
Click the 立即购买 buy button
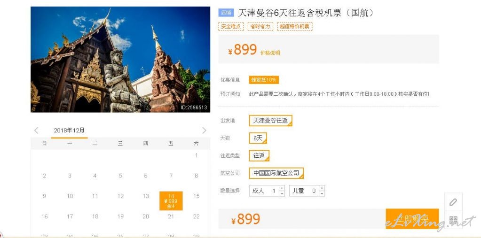tap(412, 219)
